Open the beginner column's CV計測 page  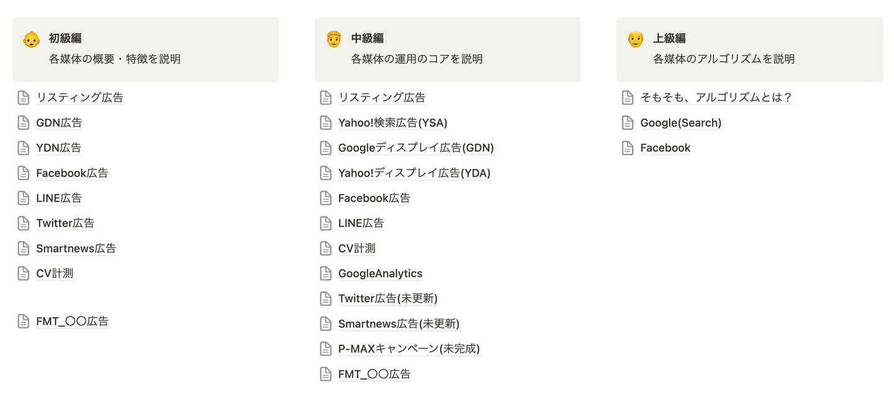coord(55,273)
